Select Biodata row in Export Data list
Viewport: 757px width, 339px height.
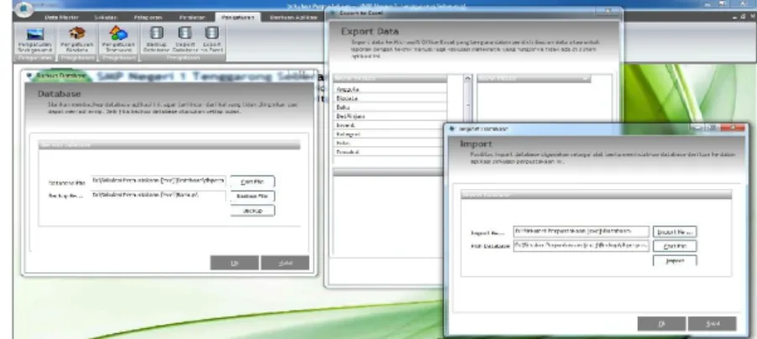click(390, 98)
